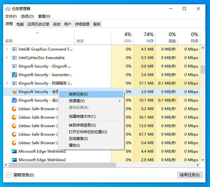Choose 转到详细信息(G) in the context menu
The width and height of the screenshot is (210, 187).
[x=91, y=125]
